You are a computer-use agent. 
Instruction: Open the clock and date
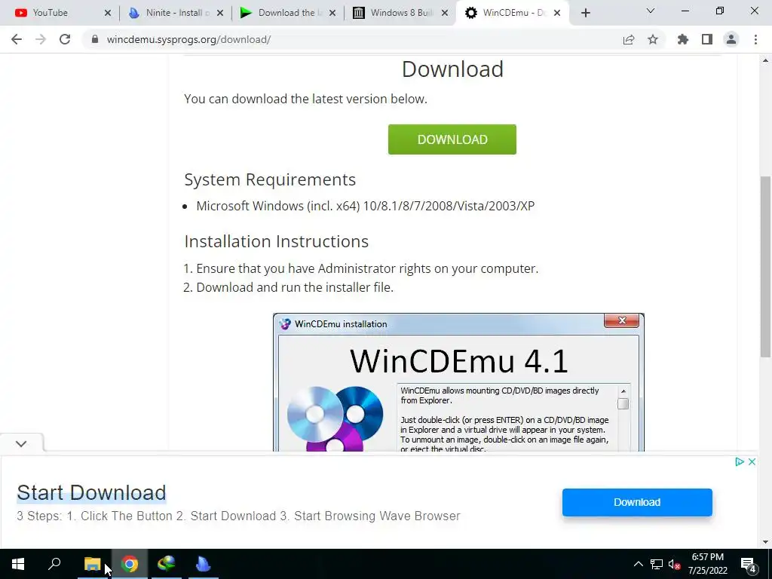pos(707,564)
